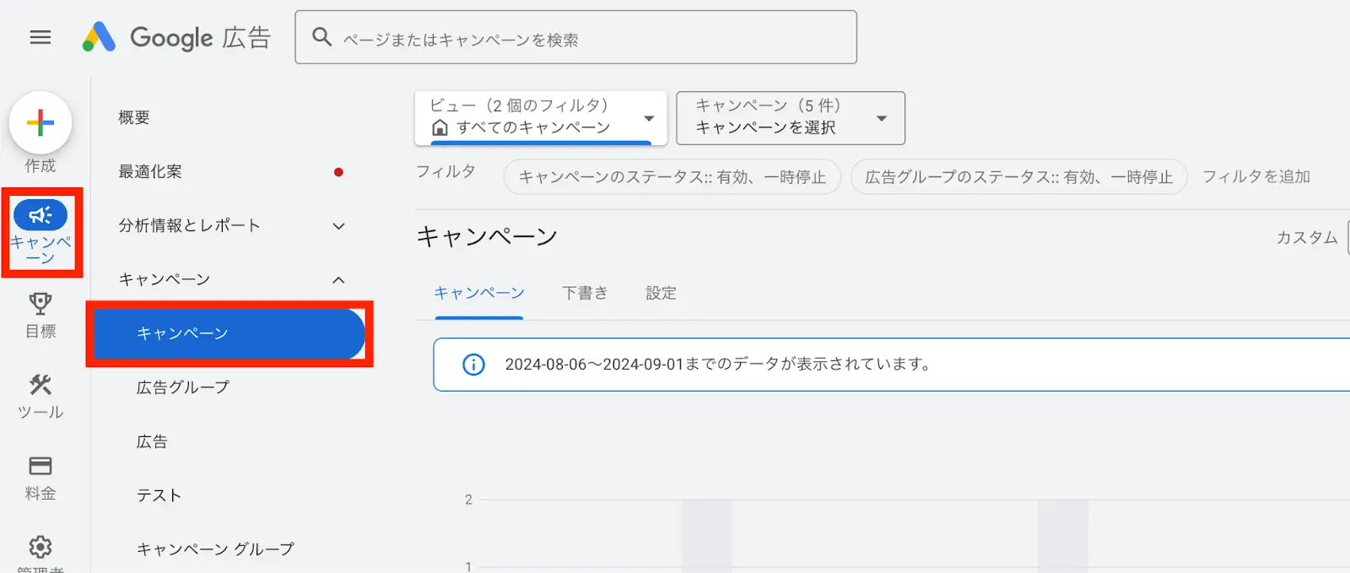Viewport: 1350px width, 573px height.
Task: Switch to the 下書き tab
Action: coord(585,293)
